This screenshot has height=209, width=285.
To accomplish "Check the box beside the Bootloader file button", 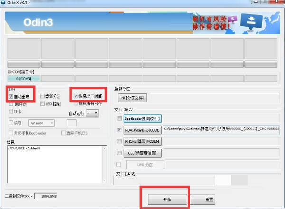I will (119, 118).
